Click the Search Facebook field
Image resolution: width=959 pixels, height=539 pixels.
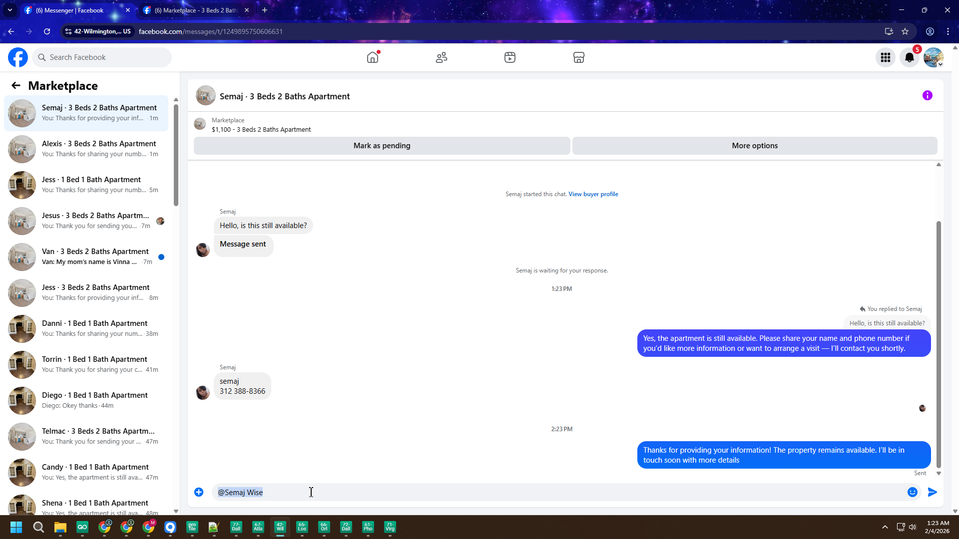(102, 57)
